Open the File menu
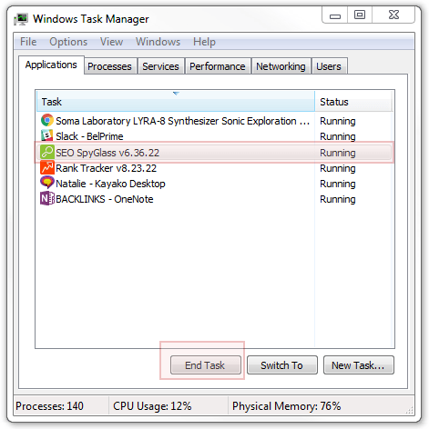This screenshot has height=429, width=429. [x=28, y=42]
